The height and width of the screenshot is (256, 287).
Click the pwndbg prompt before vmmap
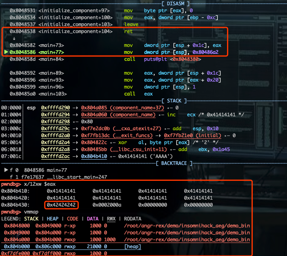pos(11,212)
